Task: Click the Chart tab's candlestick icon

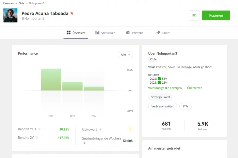Action: [x=159, y=33]
